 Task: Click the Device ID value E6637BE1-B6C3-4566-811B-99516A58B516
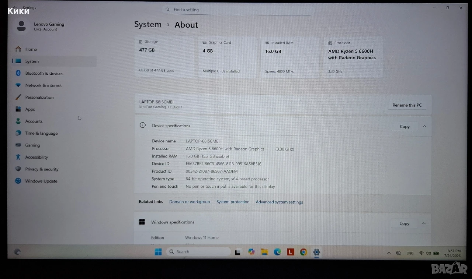click(223, 164)
